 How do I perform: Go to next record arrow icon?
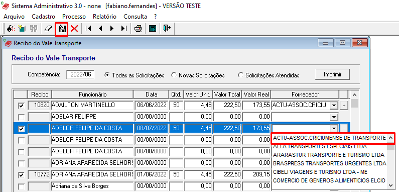point(112,28)
